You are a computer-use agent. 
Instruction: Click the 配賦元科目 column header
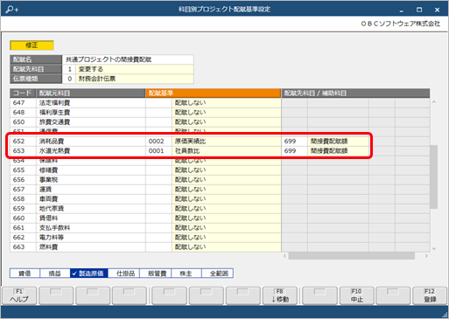coord(91,94)
